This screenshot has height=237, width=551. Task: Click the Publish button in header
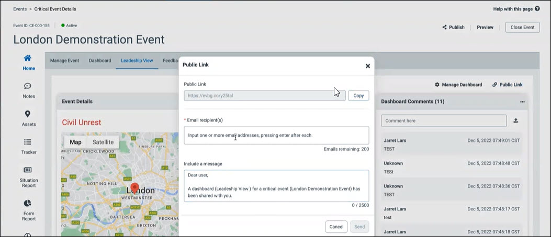pyautogui.click(x=453, y=27)
